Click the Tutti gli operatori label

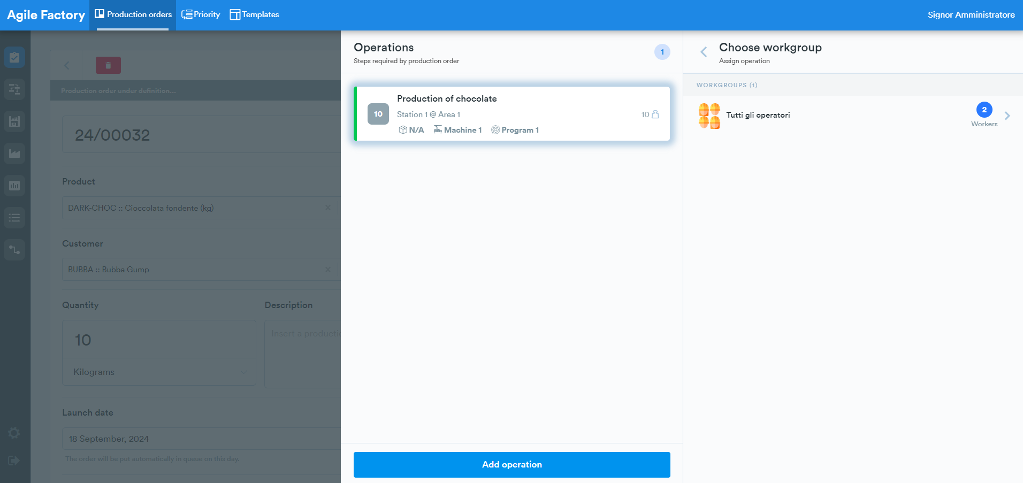tap(758, 115)
